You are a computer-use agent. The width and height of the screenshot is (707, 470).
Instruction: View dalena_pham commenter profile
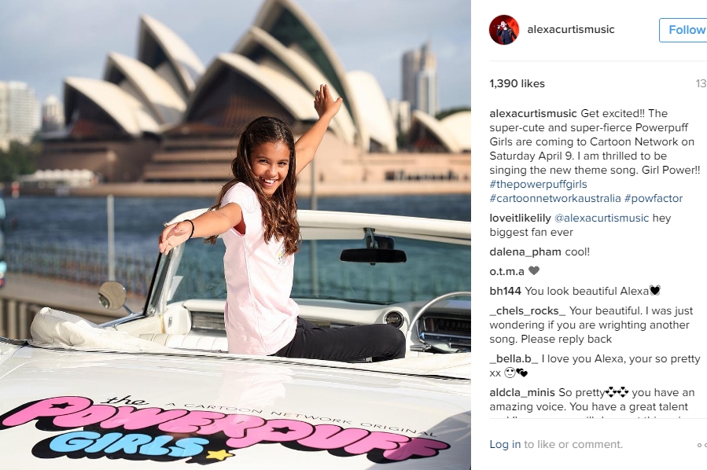pos(525,252)
